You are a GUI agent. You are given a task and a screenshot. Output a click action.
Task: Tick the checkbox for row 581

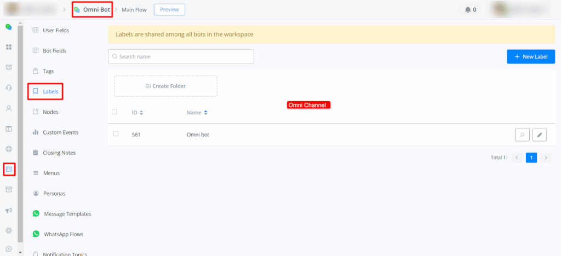click(116, 133)
